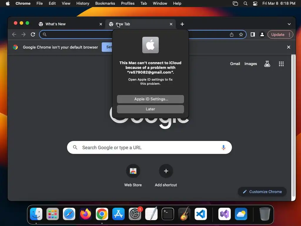Click the Stage Manager icon in menu bar
Screen dimensions: 301x226
tap(235, 3)
